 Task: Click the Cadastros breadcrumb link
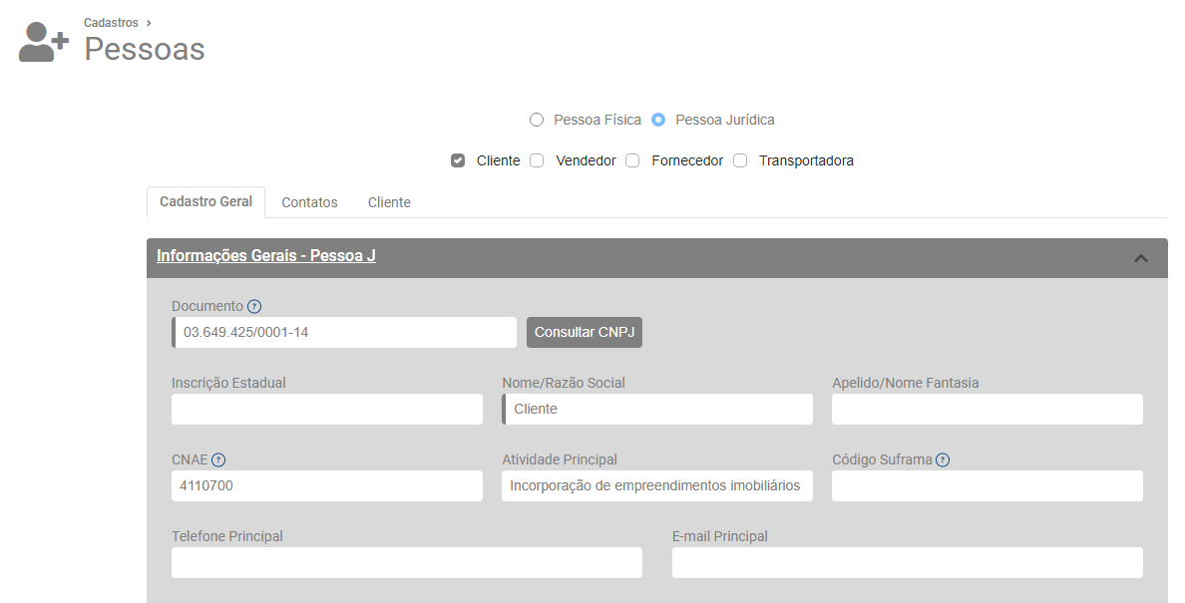click(111, 23)
